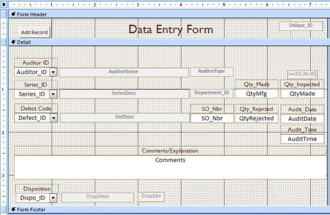
Task: Click the Form Footer section selector in ruler
Action: click(x=4, y=210)
